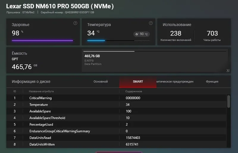Screen dimensions: 238x153
Task: Select the Temperature attribute row
Action: click(116, 105)
